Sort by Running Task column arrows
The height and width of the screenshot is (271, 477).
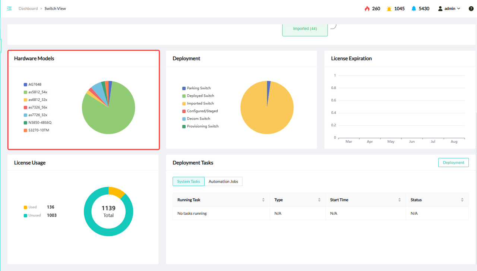click(263, 200)
